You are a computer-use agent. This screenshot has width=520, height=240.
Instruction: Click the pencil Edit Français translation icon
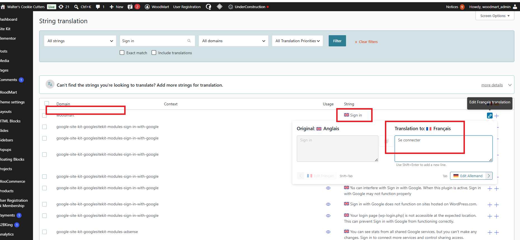pos(490,116)
